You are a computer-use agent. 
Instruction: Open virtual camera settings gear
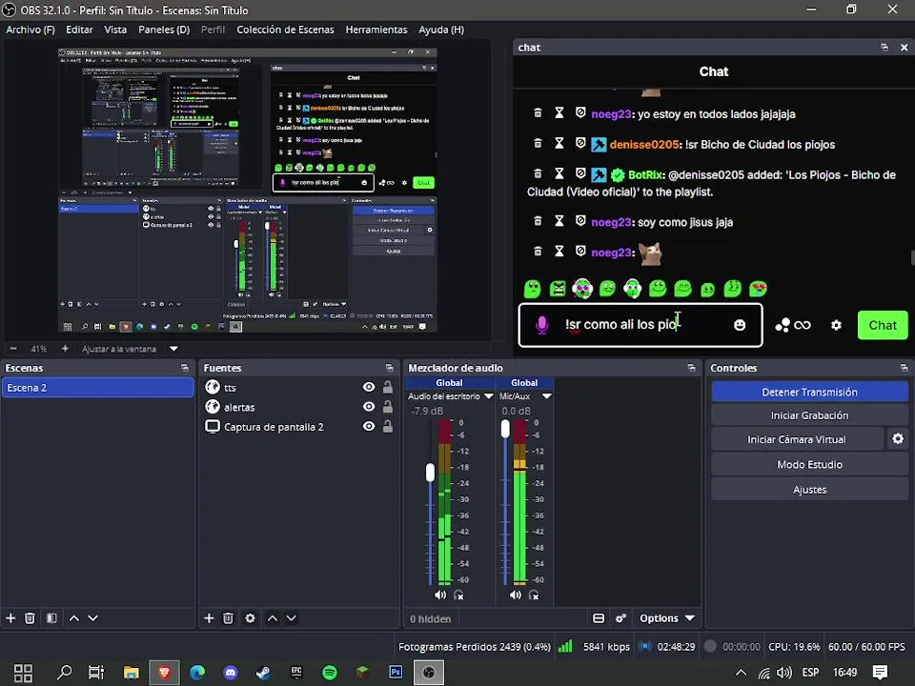[x=898, y=438]
